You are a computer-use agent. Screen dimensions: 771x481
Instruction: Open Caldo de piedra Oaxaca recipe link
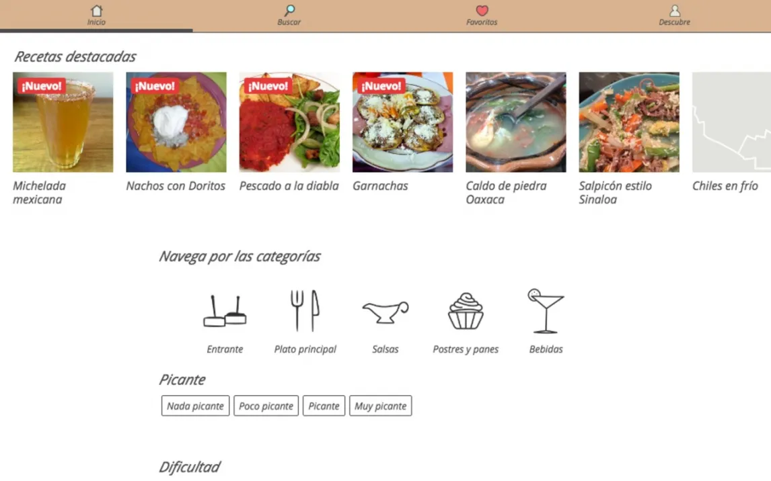[506, 192]
